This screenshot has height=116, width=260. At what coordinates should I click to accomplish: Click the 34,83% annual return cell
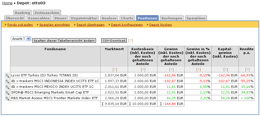click(x=247, y=93)
